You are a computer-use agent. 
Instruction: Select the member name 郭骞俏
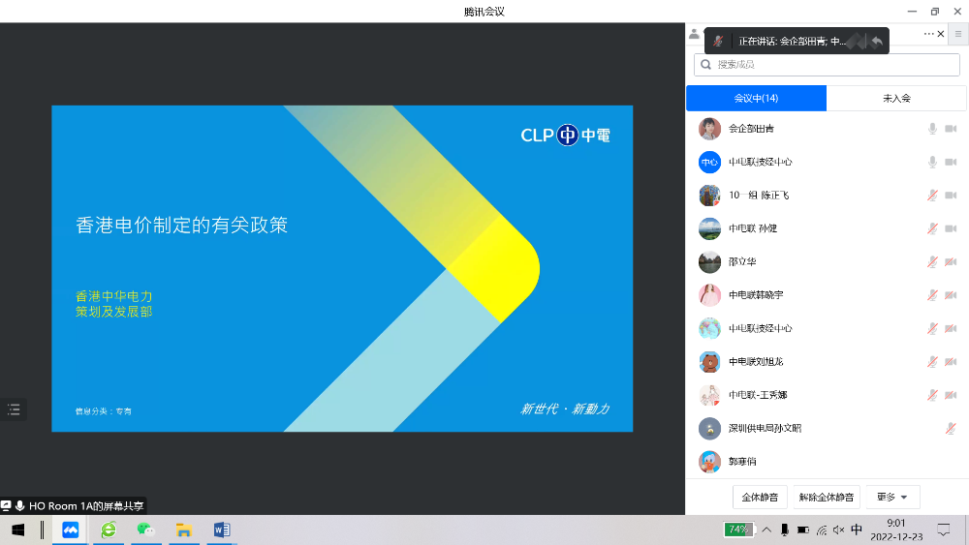(742, 461)
